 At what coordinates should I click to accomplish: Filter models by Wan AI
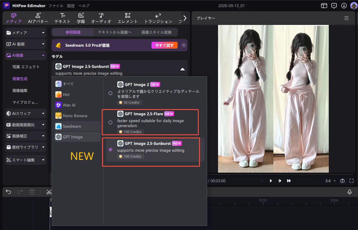pyautogui.click(x=77, y=105)
